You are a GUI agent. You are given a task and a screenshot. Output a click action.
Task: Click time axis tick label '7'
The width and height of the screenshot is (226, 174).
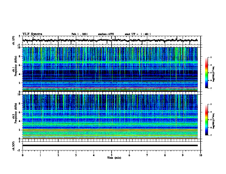click(147, 155)
